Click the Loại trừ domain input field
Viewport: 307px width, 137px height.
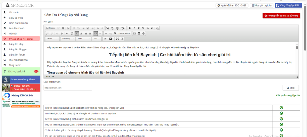68,88
